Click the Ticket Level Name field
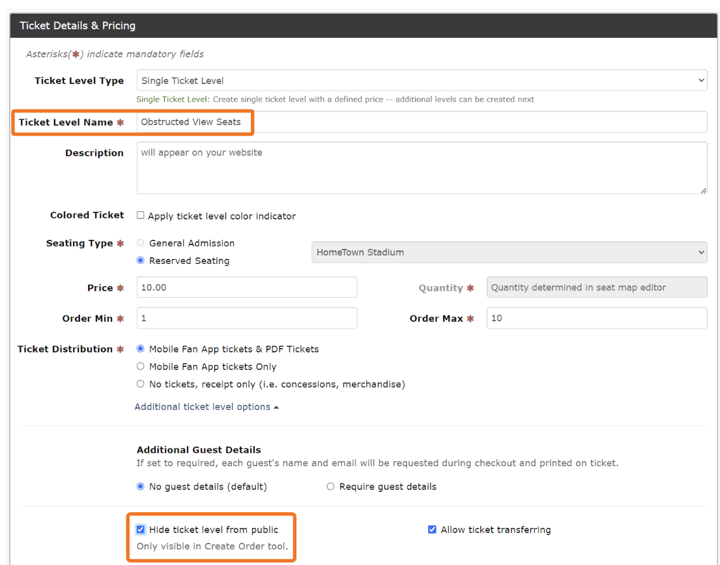This screenshot has height=565, width=720. click(x=422, y=122)
